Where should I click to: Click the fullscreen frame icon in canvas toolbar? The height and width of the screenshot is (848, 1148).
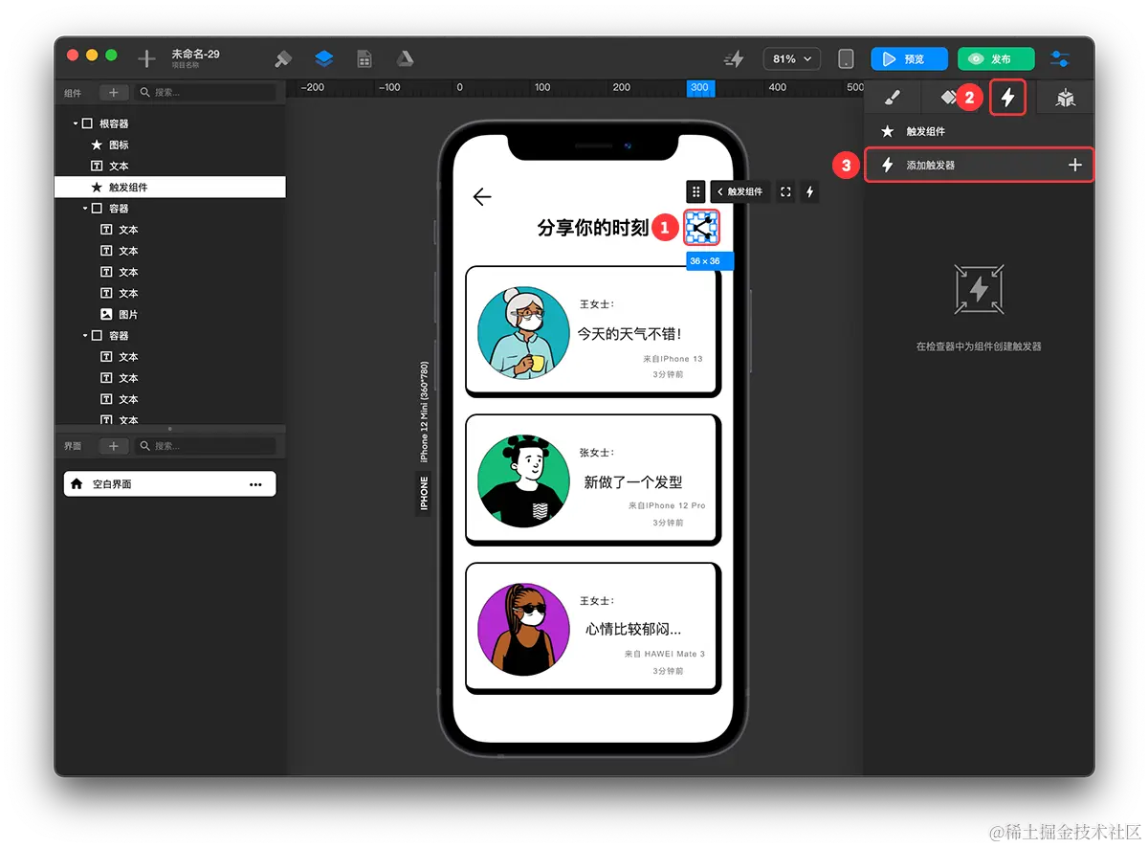tap(785, 191)
